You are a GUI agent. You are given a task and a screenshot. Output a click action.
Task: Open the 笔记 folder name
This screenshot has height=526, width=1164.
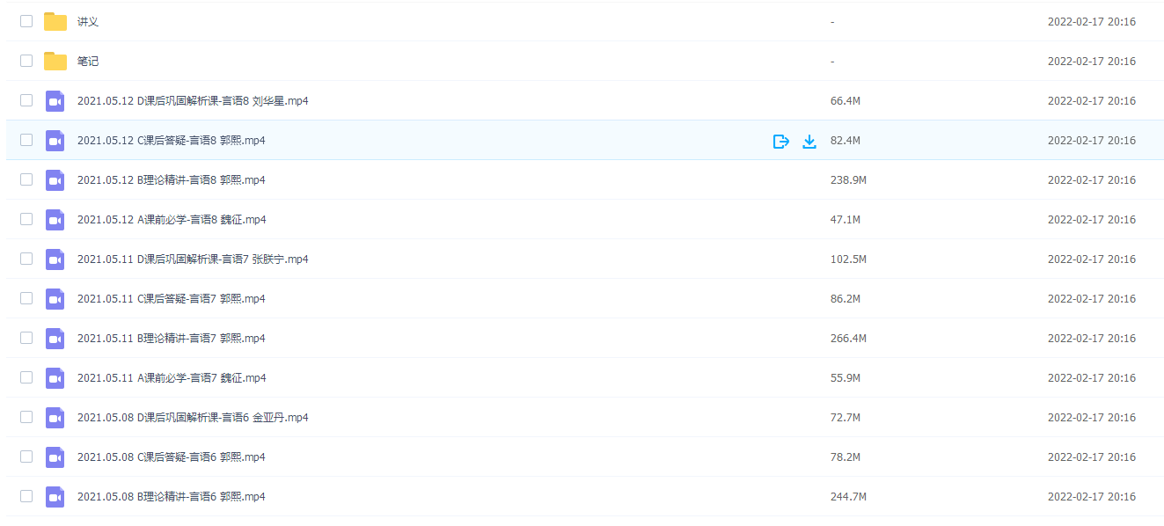88,62
